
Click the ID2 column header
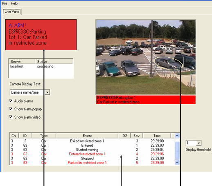coord(124,136)
